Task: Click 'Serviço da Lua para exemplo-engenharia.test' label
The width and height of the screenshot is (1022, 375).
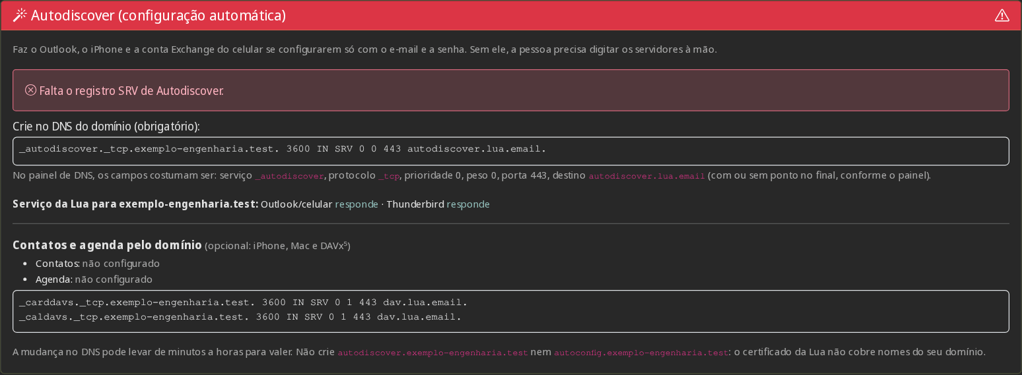Action: point(135,204)
